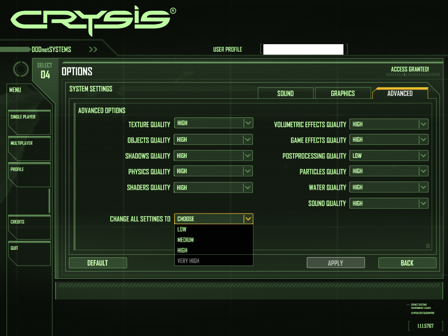Open the Game Effects Quality dropdown
This screenshot has height=336, width=448.
pos(389,140)
